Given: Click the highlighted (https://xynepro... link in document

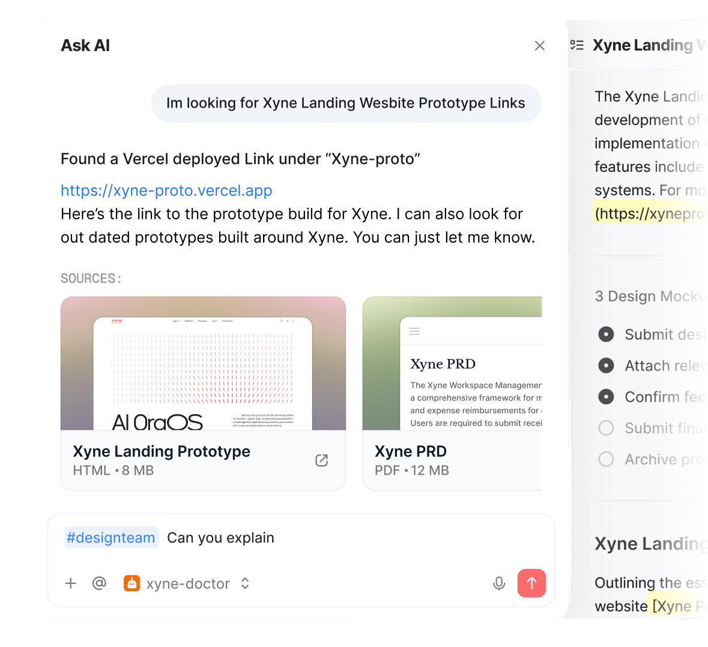Looking at the screenshot, I should (650, 214).
